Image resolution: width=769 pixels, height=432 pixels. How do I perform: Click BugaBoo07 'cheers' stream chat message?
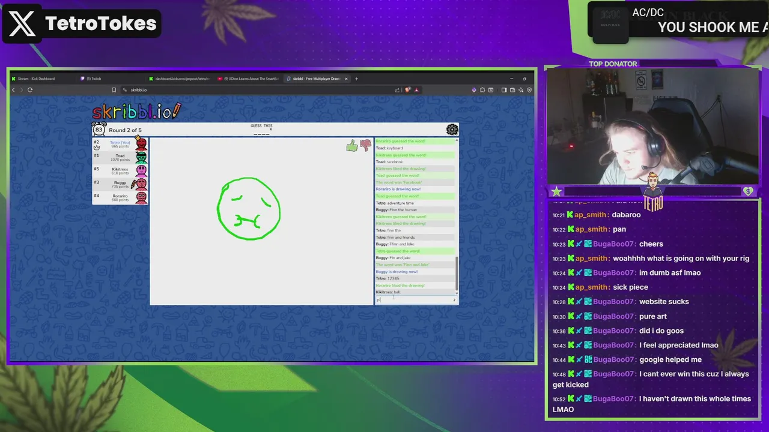(x=608, y=244)
